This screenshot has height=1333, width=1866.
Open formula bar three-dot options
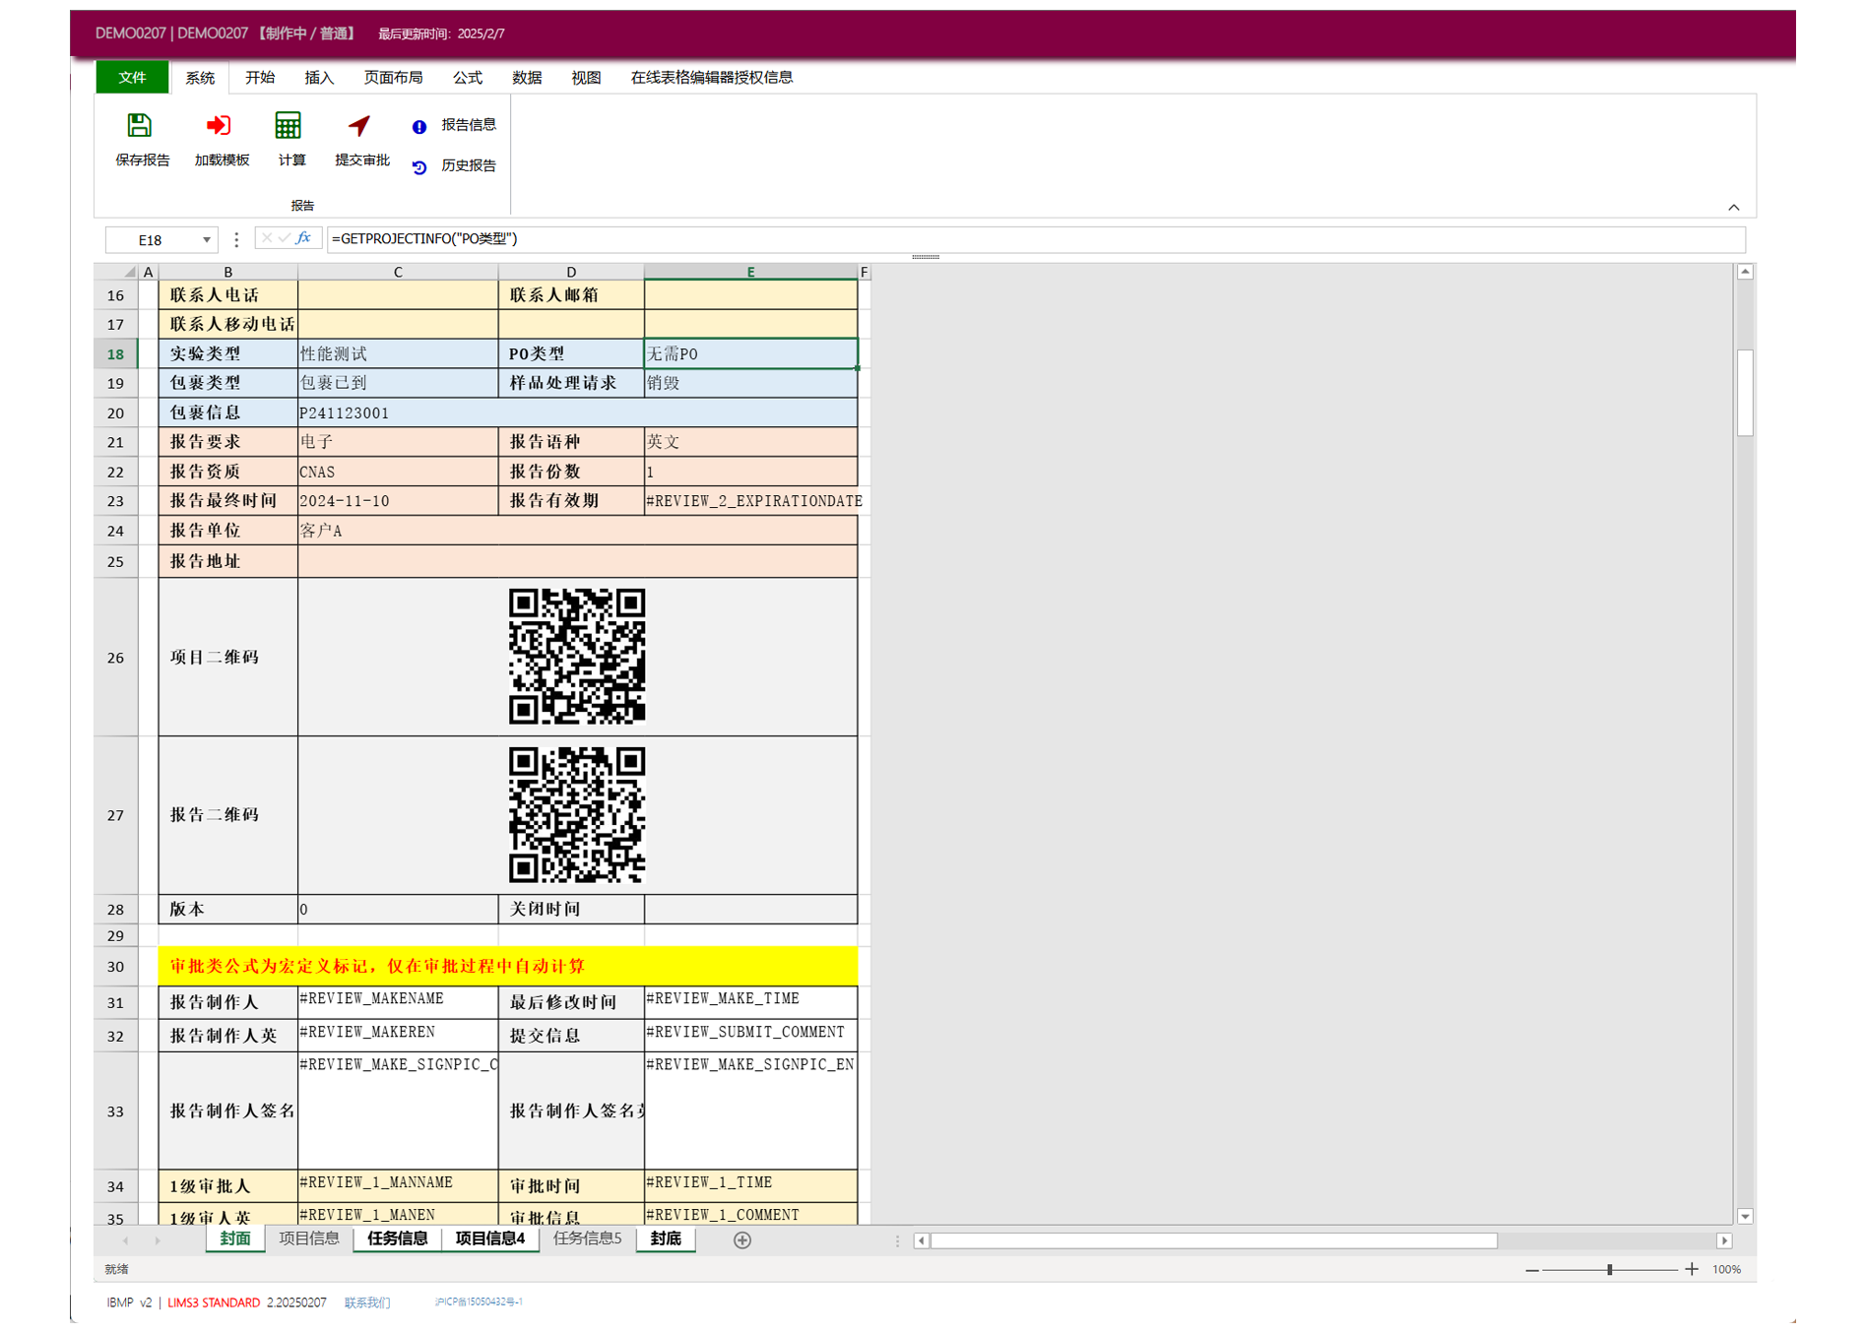pyautogui.click(x=236, y=239)
